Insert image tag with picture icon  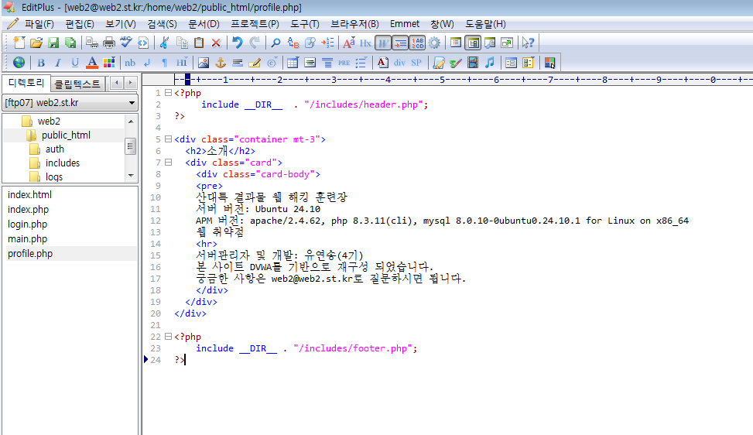click(203, 63)
